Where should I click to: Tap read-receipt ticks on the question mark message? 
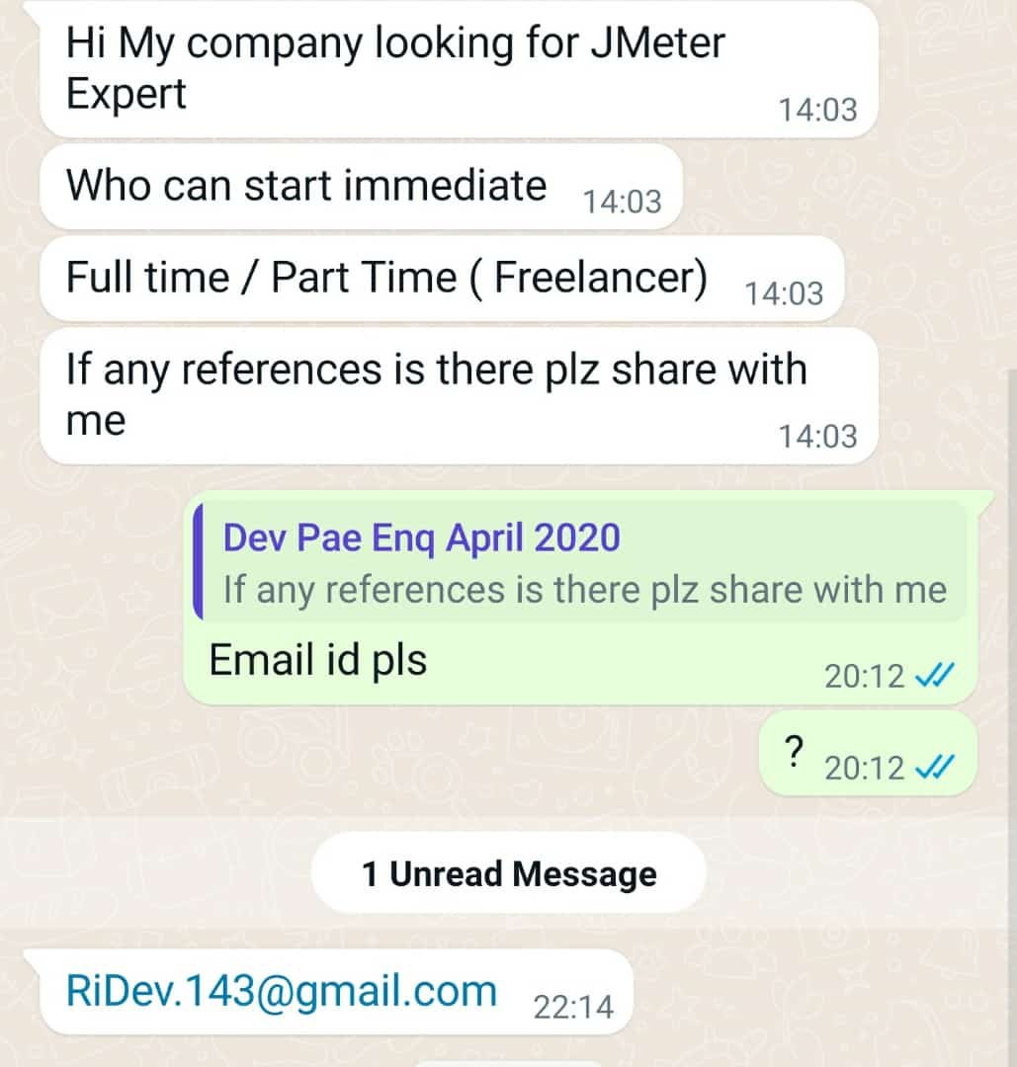tap(935, 768)
